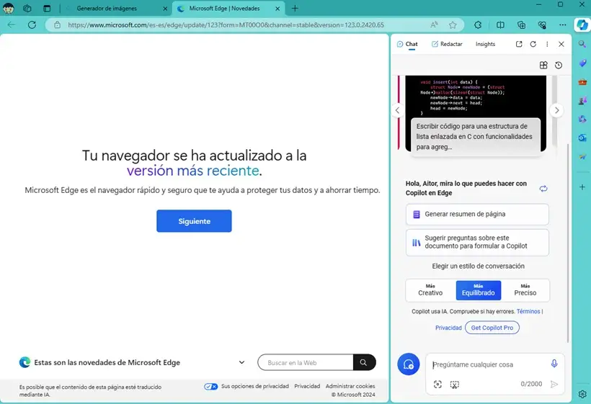The width and height of the screenshot is (591, 404).
Task: Start a new topic in Copilot
Action: 408,364
